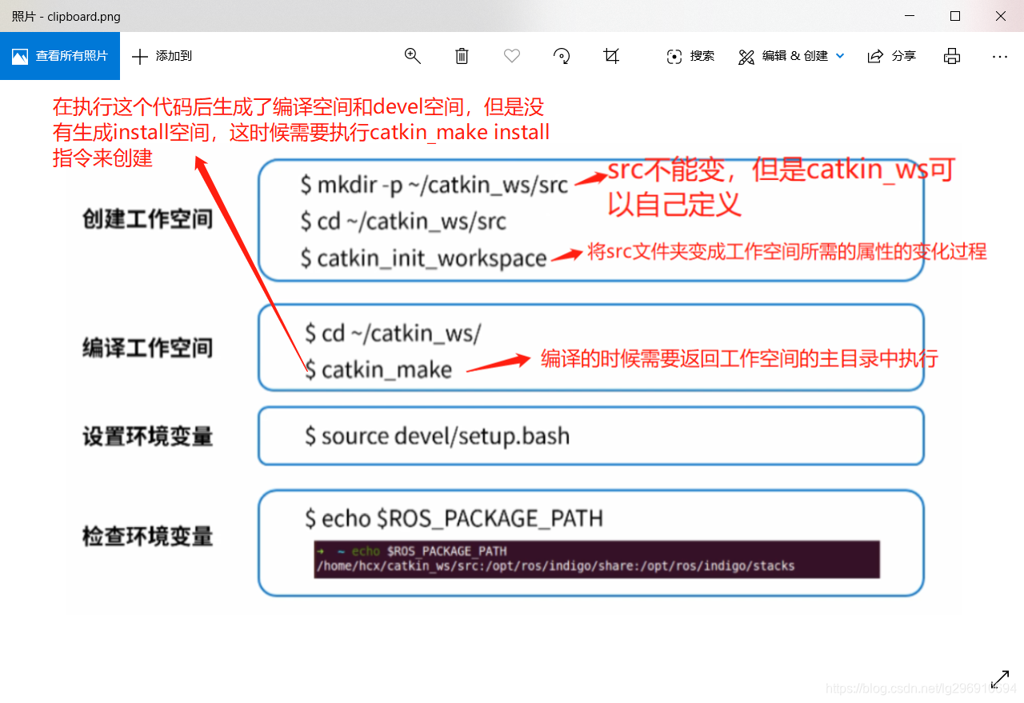1024x703 pixels.
Task: Click the Share (分享) button
Action: click(x=892, y=56)
